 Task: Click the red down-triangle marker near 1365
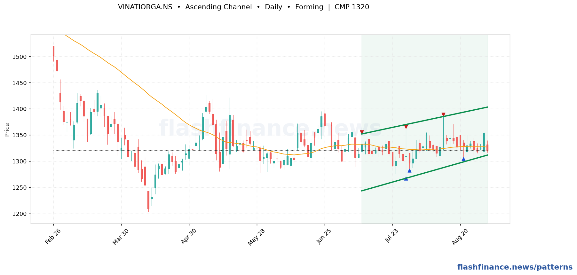click(406, 127)
